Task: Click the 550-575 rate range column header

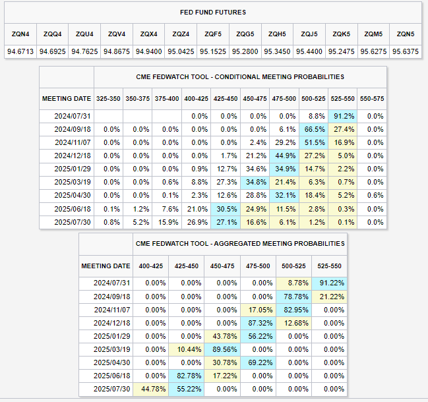Action: point(375,98)
